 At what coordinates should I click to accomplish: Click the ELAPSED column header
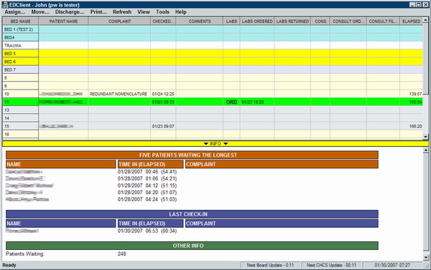click(411, 21)
